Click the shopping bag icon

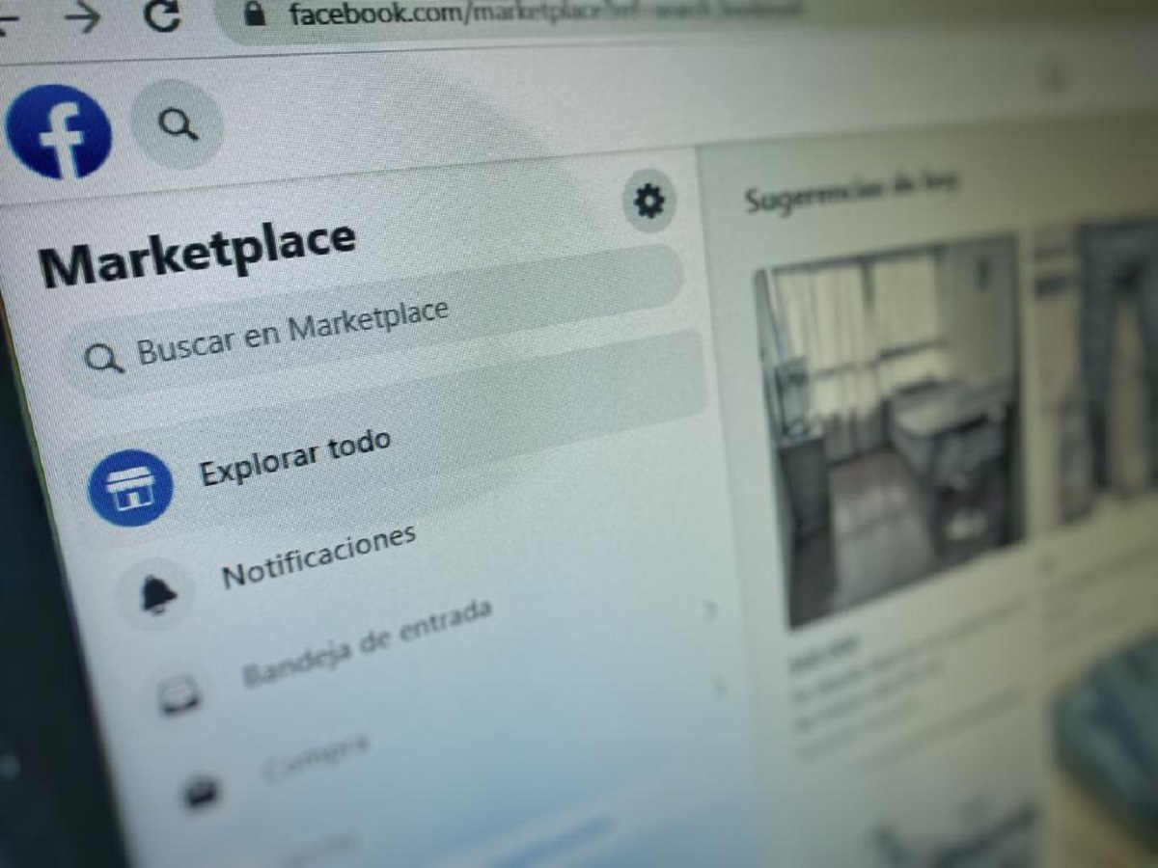203,793
